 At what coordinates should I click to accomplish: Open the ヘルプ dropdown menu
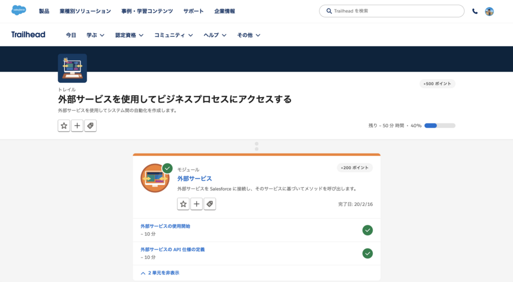coord(215,35)
